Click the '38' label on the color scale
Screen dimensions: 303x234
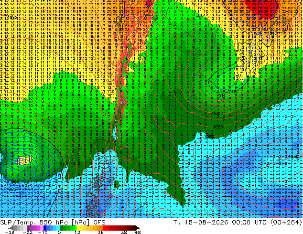tap(124, 232)
